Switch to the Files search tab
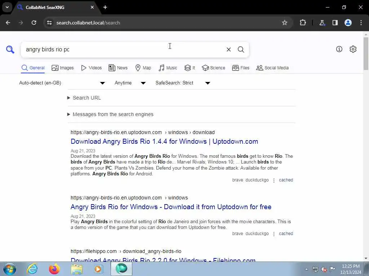 point(240,68)
